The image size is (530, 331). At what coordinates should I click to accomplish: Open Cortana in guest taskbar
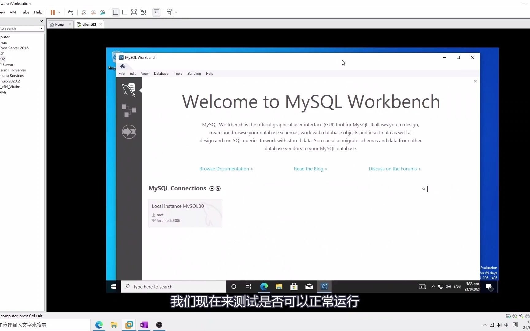click(x=234, y=287)
